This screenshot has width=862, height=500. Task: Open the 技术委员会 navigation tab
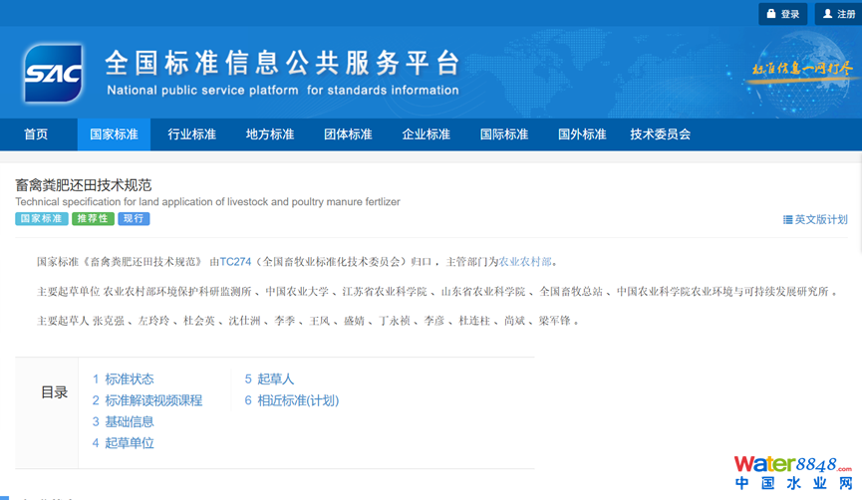(660, 134)
